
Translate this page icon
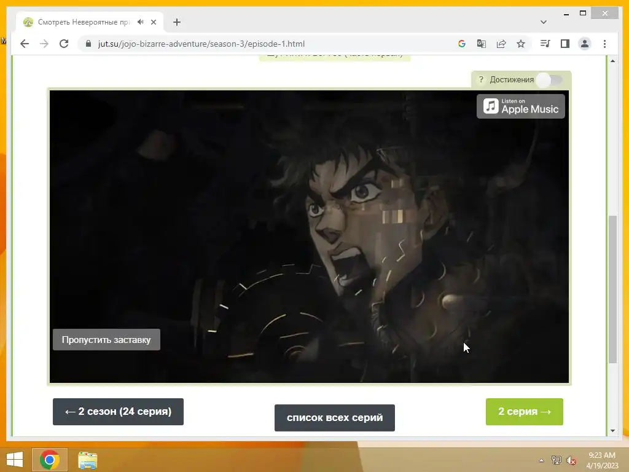click(x=482, y=44)
